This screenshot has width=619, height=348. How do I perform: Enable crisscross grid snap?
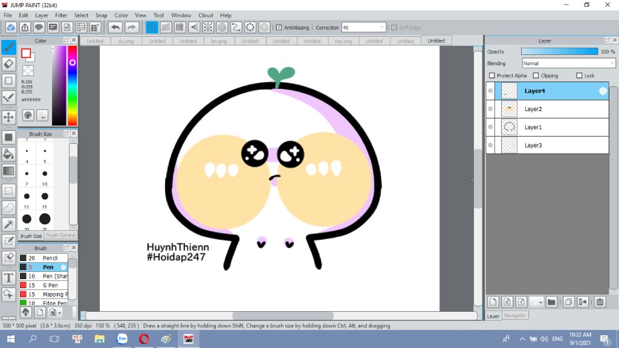point(180,27)
